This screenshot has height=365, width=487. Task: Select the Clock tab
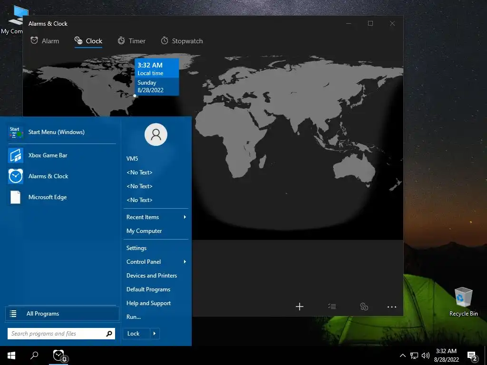[x=88, y=41]
